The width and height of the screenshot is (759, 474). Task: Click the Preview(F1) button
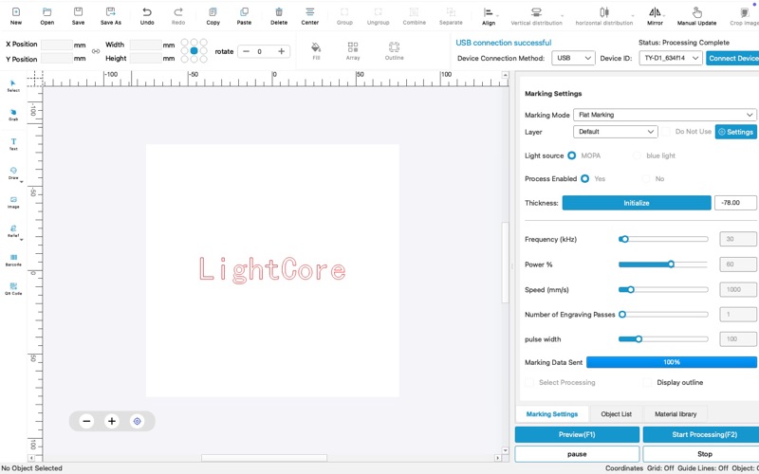click(577, 434)
